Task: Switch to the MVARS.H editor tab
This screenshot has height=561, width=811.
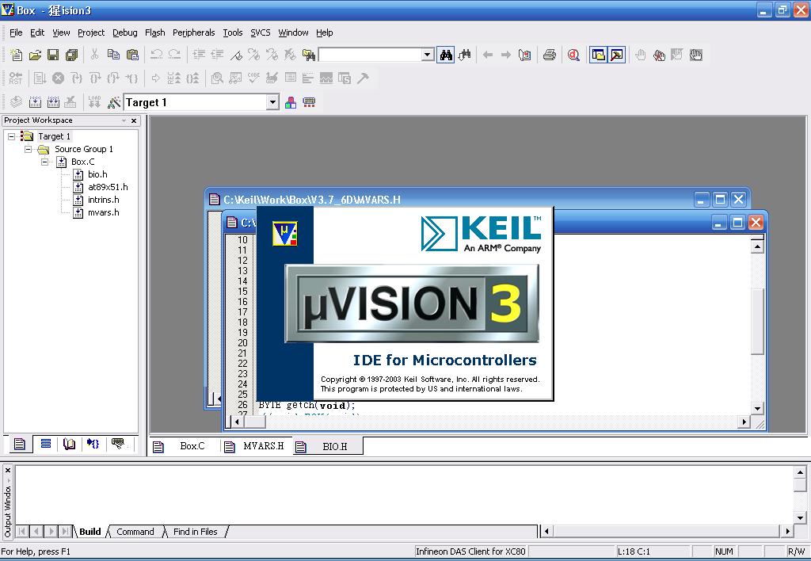Action: coord(257,446)
